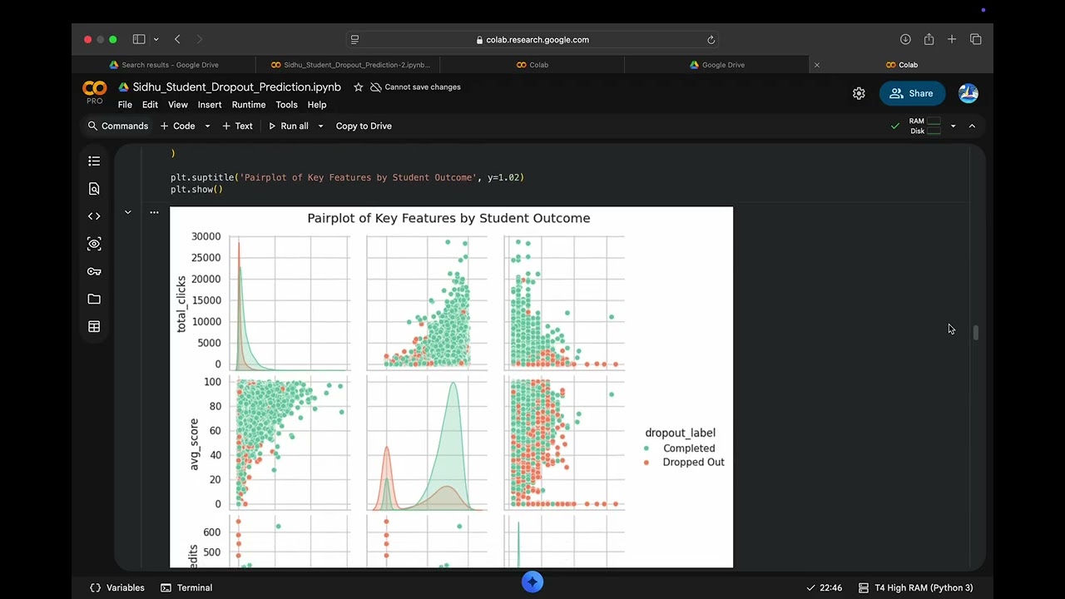
Task: Open the data table icon in sidebar
Action: coord(94,327)
